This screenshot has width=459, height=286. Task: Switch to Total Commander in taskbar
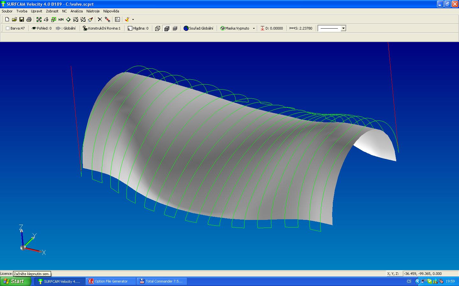tap(162, 281)
